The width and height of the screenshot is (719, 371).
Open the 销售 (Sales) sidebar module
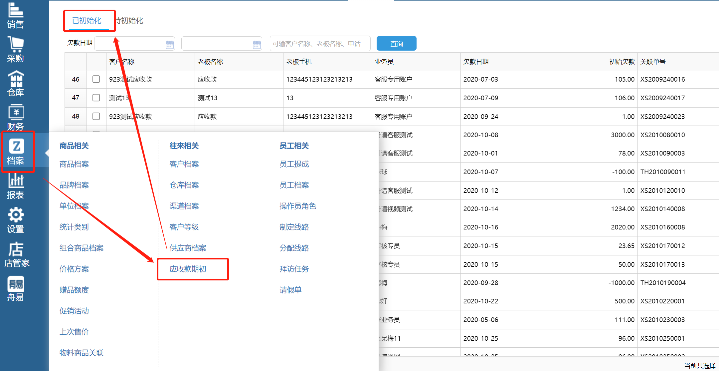pos(16,15)
